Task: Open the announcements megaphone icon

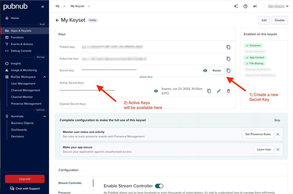Action: point(255,6)
